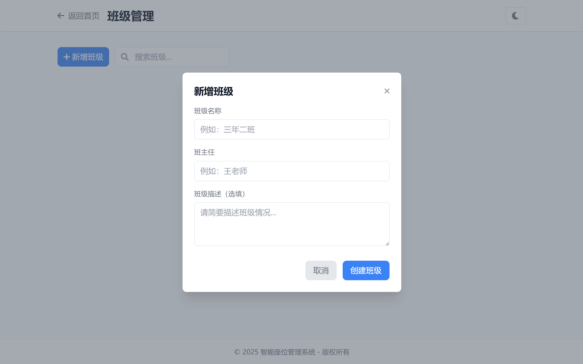Screen dimensions: 583x364
Task: Click the 班级描述 textarea
Action: click(x=292, y=224)
